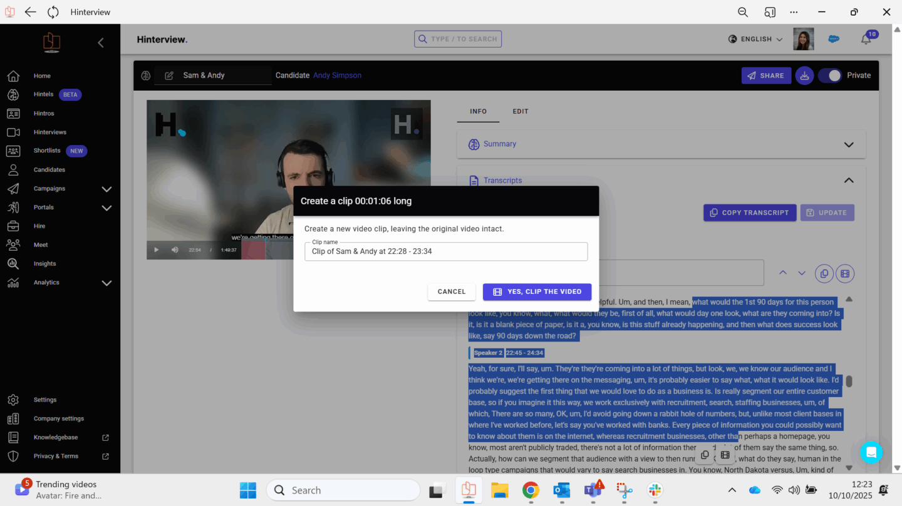Open the English language dropdown
902x506 pixels.
pyautogui.click(x=756, y=39)
